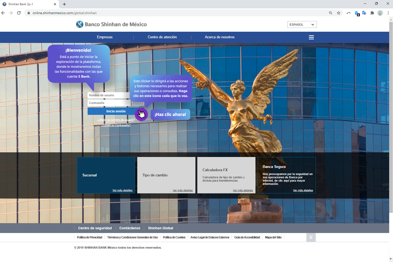Click the Tipo de cambio card title
This screenshot has width=393, height=262.
[155, 175]
